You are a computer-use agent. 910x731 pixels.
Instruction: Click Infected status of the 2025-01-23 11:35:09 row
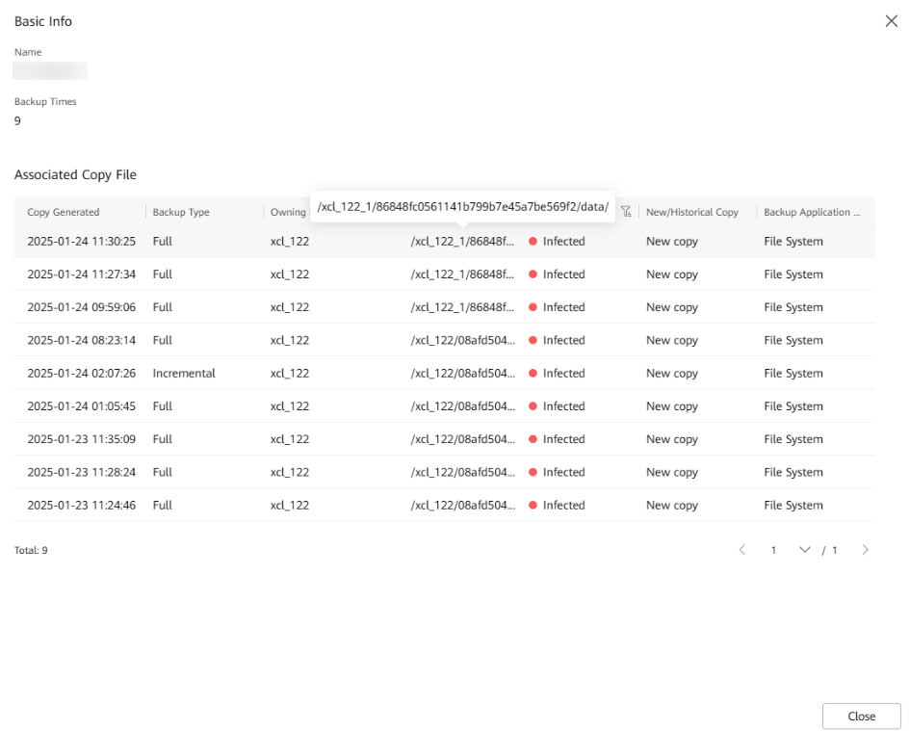563,439
